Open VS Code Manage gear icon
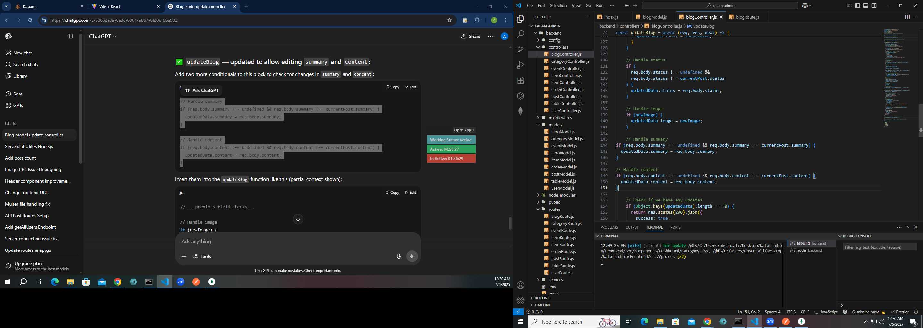The image size is (923, 328). pos(520,300)
